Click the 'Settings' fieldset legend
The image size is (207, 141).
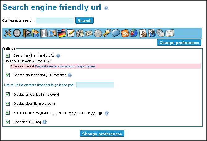[9, 48]
